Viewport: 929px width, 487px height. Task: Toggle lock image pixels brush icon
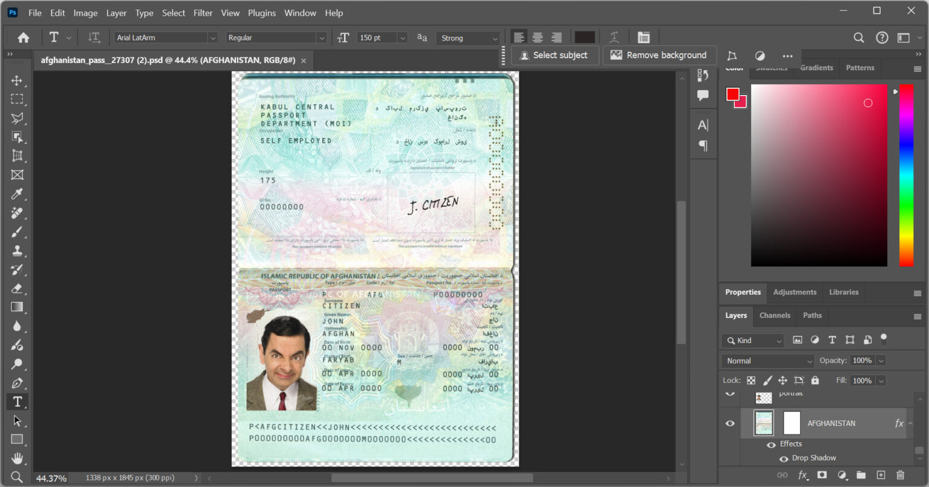[x=768, y=381]
